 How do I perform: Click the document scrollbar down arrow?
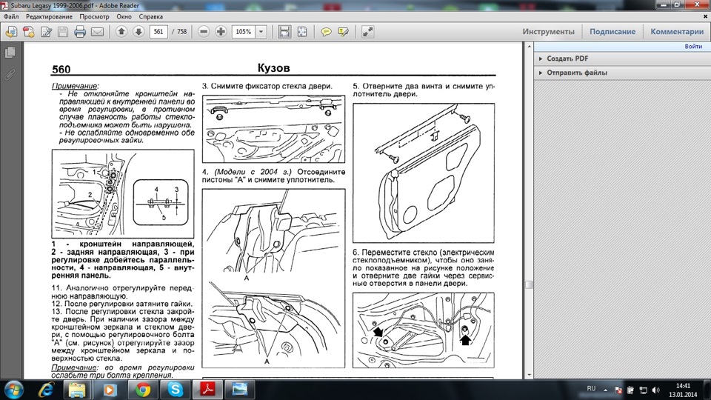[529, 375]
